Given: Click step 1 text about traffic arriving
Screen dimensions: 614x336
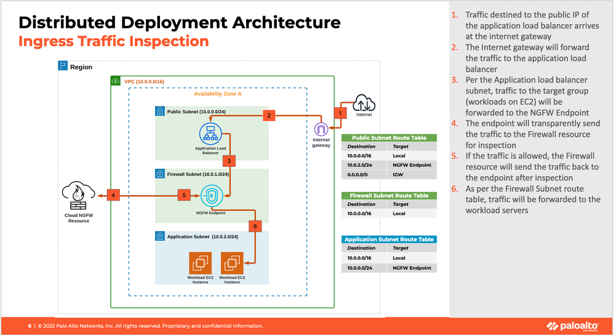Looking at the screenshot, I should click(x=532, y=25).
